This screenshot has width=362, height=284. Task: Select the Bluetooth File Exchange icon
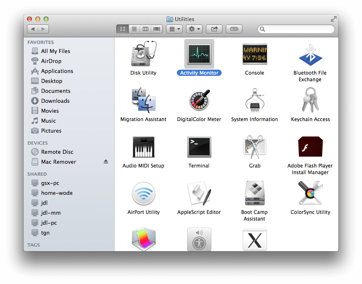tap(310, 54)
